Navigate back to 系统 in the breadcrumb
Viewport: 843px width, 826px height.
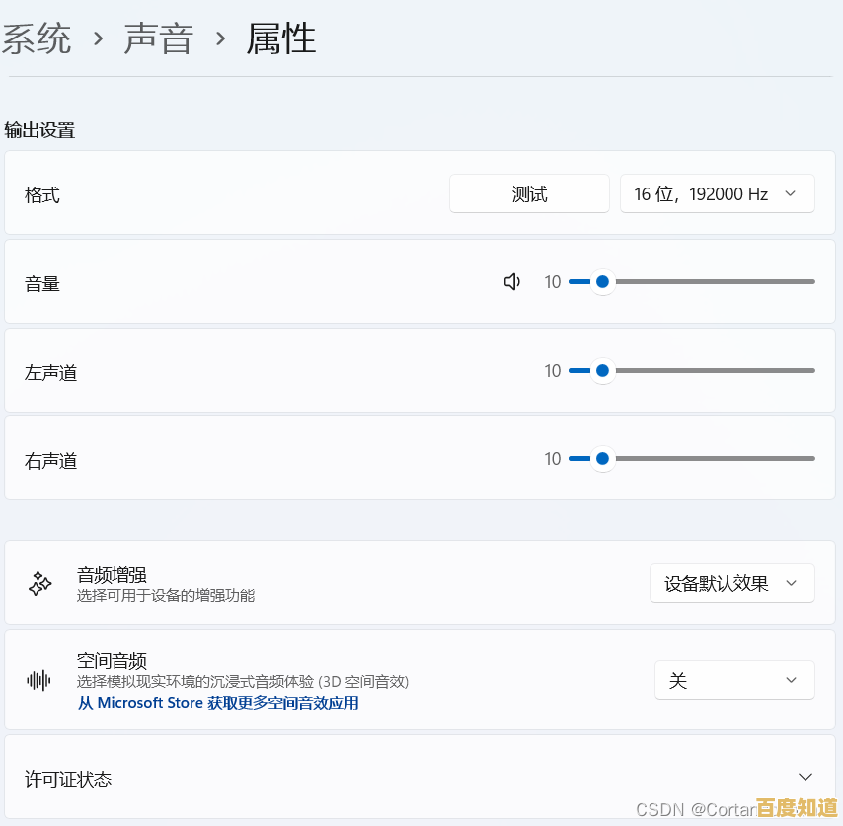click(38, 39)
